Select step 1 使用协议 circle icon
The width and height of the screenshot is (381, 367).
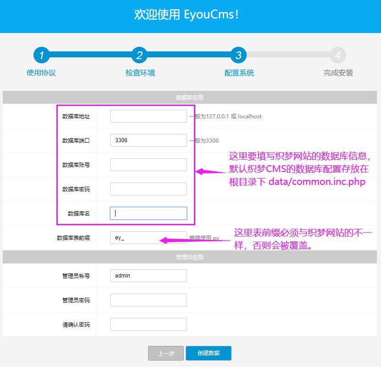click(42, 56)
